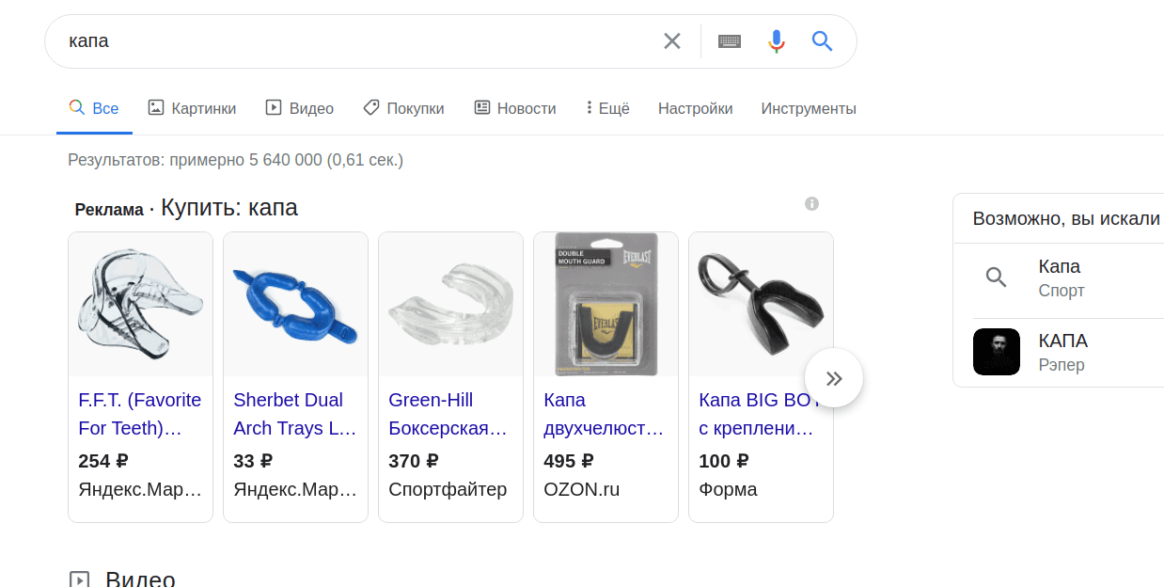Click the blue magnifier search button
Image resolution: width=1164 pixels, height=587 pixels.
[x=823, y=41]
